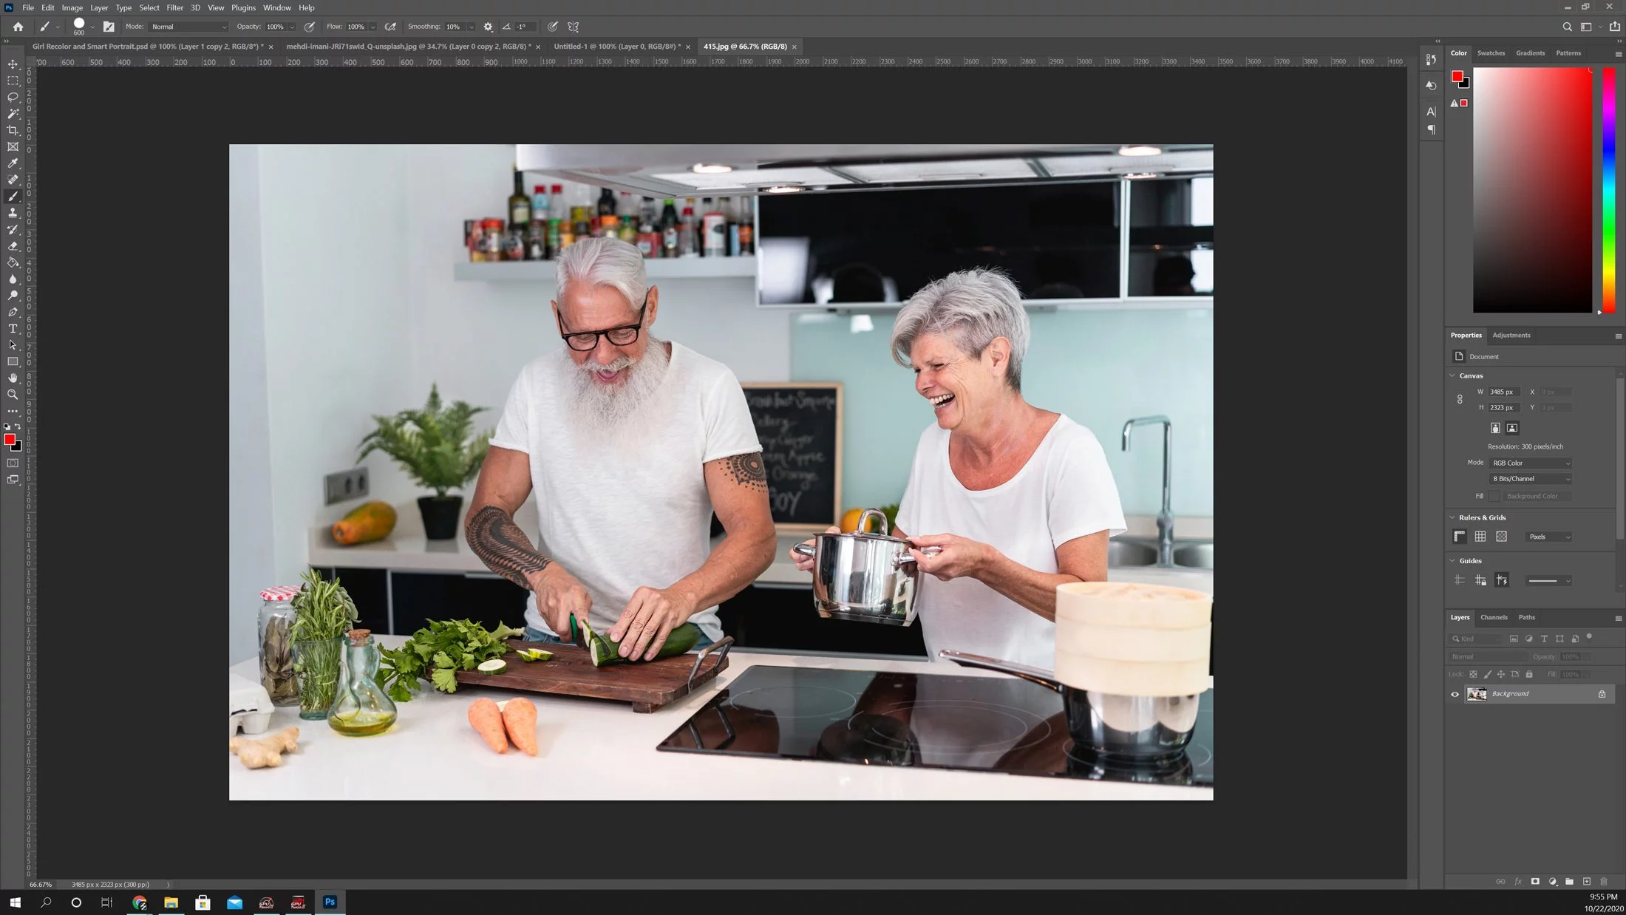The height and width of the screenshot is (915, 1626).
Task: Switch to the Untitled-1 document tab
Action: [617, 47]
